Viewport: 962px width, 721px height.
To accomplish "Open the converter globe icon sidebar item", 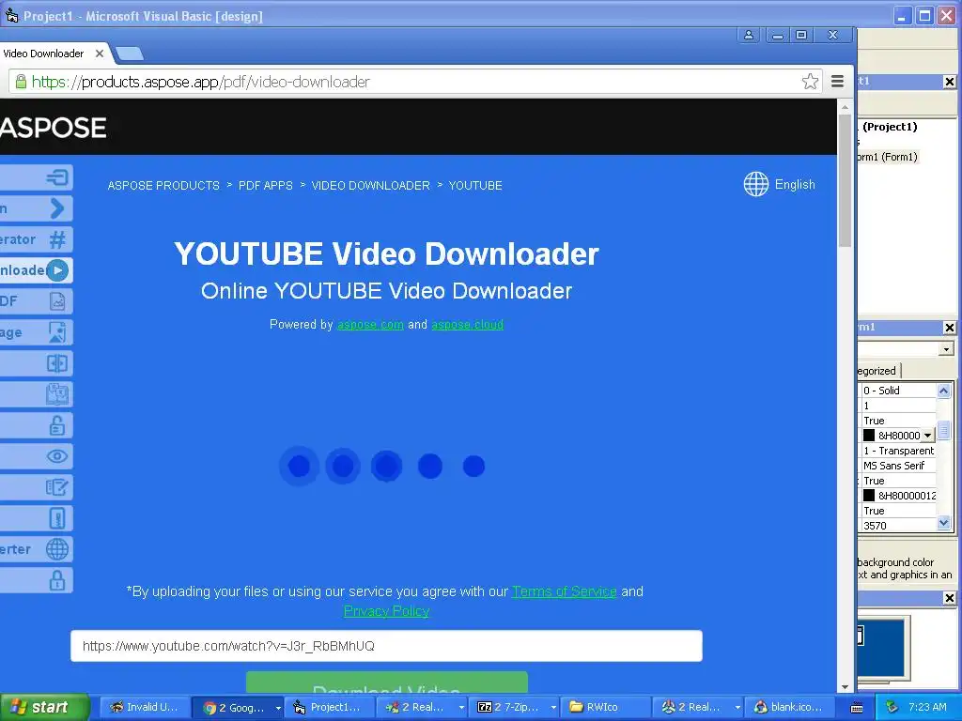I will [x=57, y=549].
